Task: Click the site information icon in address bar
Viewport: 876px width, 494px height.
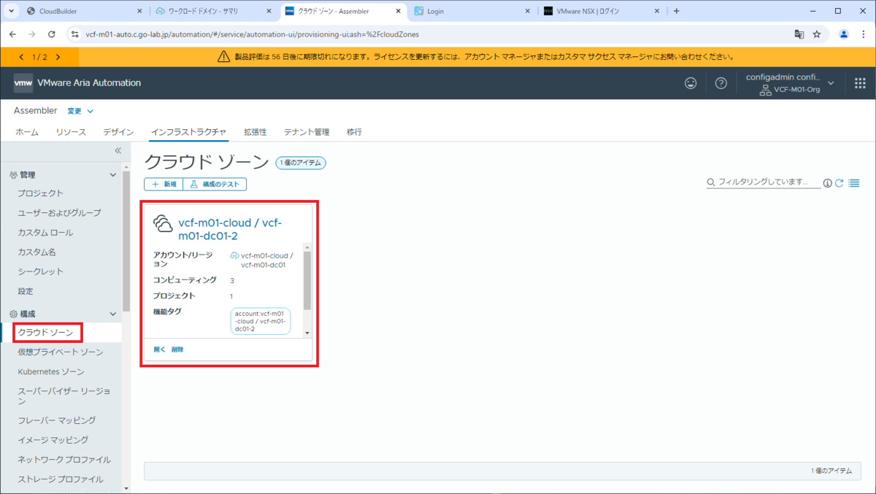Action: pyautogui.click(x=74, y=34)
